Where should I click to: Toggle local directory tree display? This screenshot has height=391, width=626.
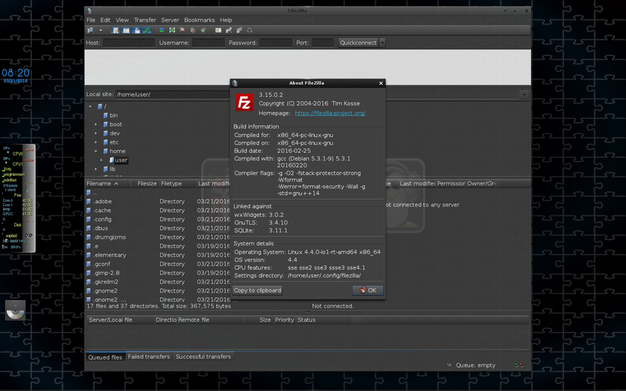click(126, 31)
